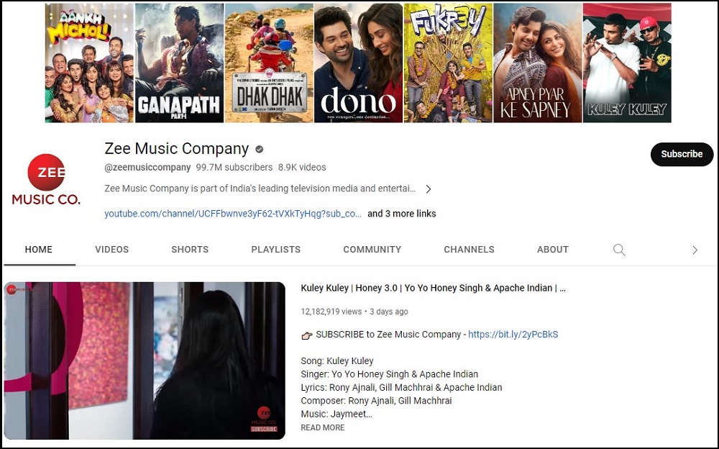Click the 'Music: Jaymeet' line
The width and height of the screenshot is (719, 449).
click(336, 414)
